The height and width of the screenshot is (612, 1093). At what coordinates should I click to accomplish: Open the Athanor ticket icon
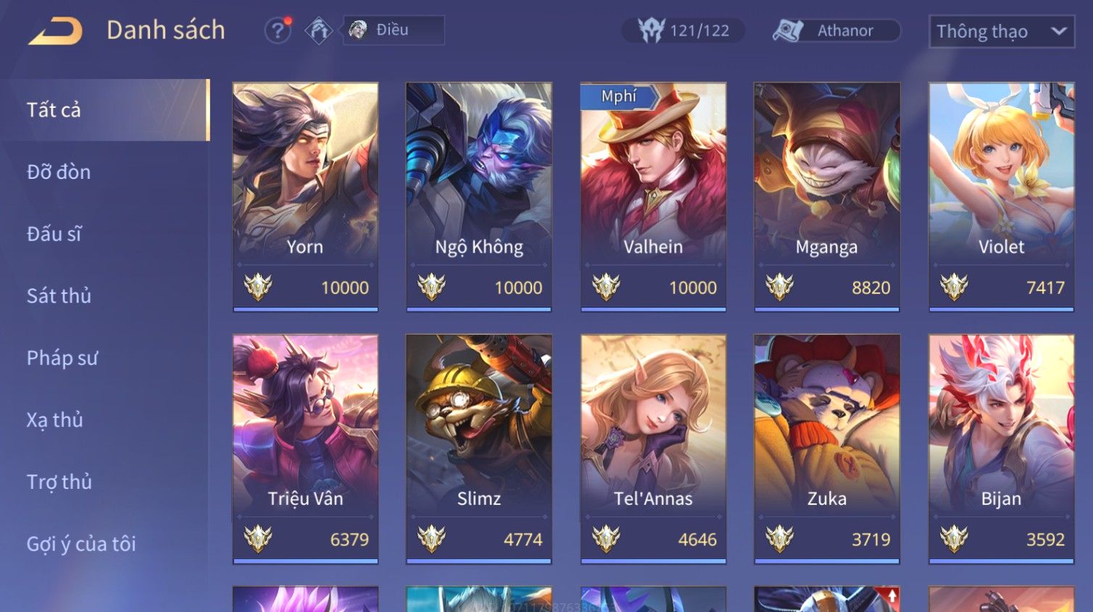click(x=788, y=30)
